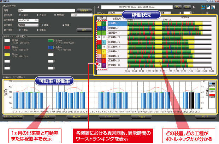Go to next page of device list
219x144 pixels.
pos(208,13)
